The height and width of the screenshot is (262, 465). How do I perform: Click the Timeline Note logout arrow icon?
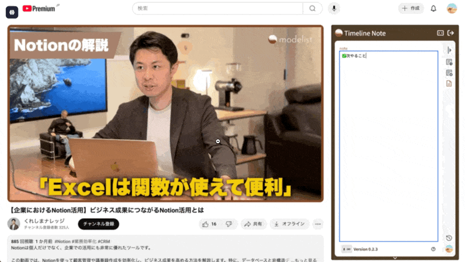pyautogui.click(x=450, y=33)
